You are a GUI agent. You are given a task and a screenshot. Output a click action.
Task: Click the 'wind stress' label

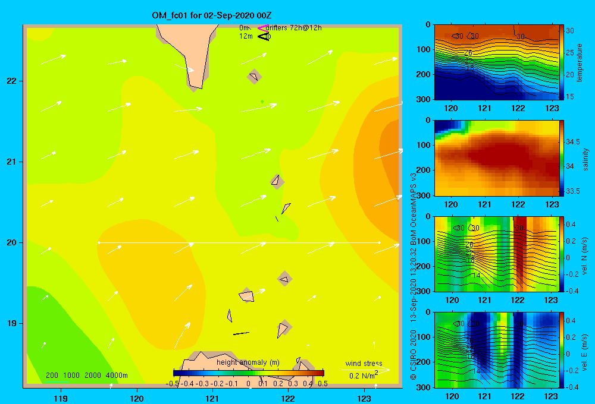364,363
